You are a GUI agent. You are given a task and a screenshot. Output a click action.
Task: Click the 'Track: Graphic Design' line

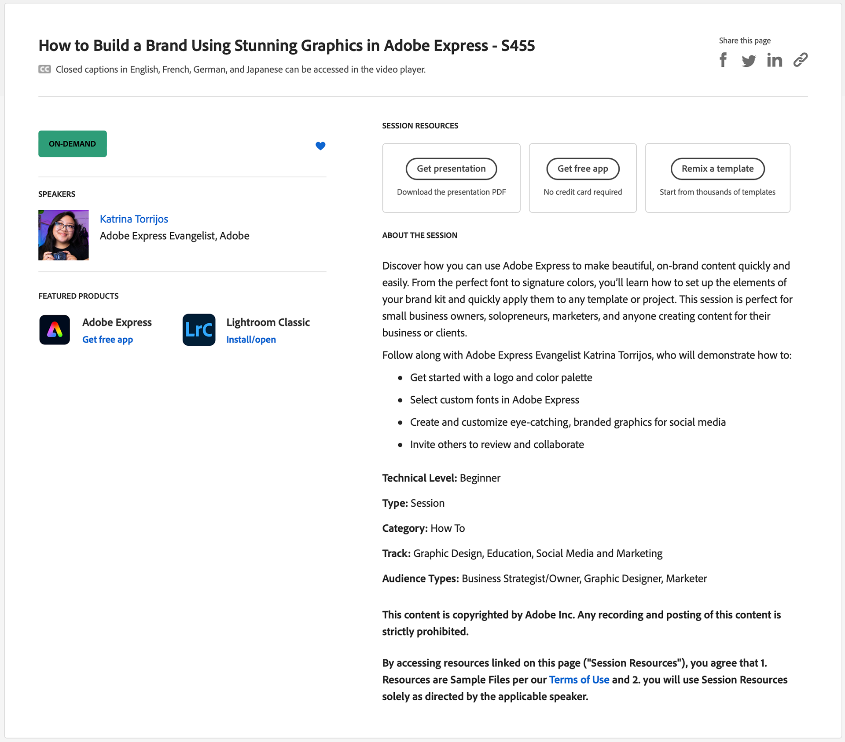pyautogui.click(x=522, y=553)
